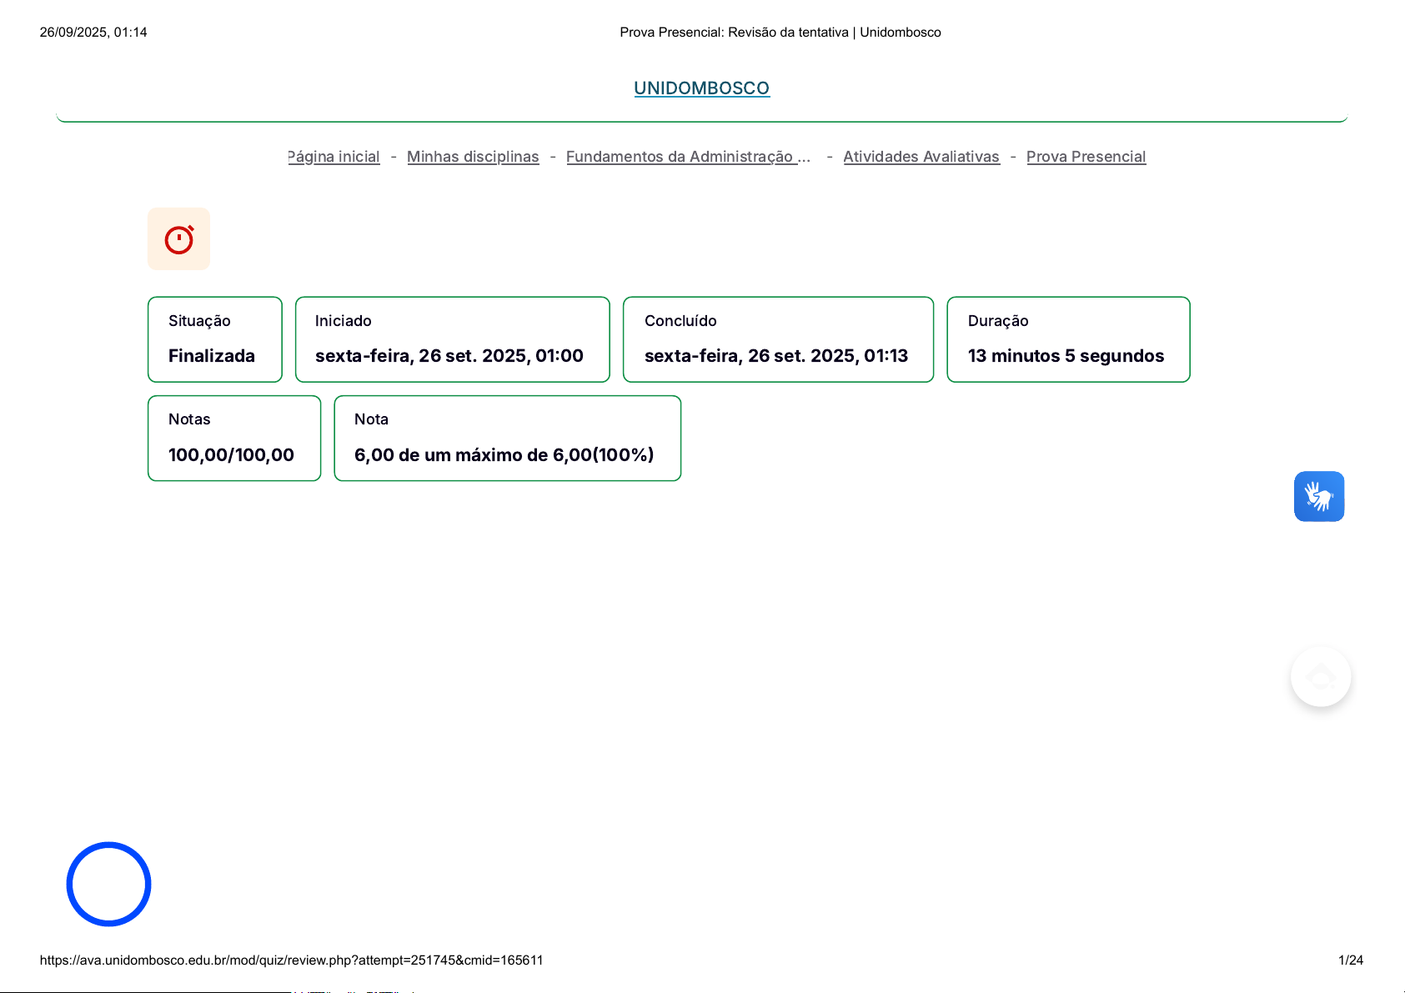Go to Página inicial breadcrumb
1405x993 pixels.
(x=334, y=157)
